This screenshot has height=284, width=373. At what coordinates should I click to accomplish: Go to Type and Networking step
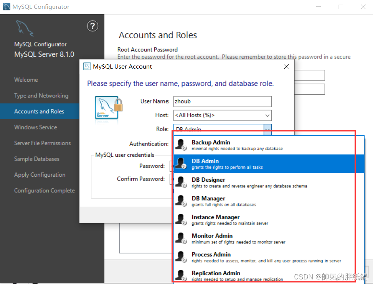coord(41,96)
